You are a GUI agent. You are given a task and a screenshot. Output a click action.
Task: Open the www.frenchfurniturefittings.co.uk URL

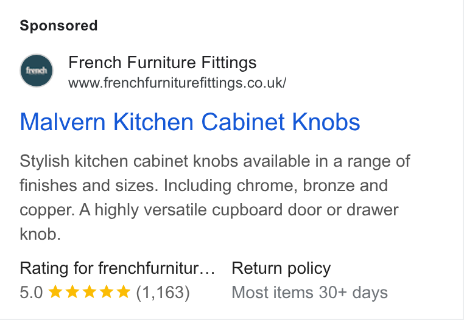pyautogui.click(x=177, y=83)
